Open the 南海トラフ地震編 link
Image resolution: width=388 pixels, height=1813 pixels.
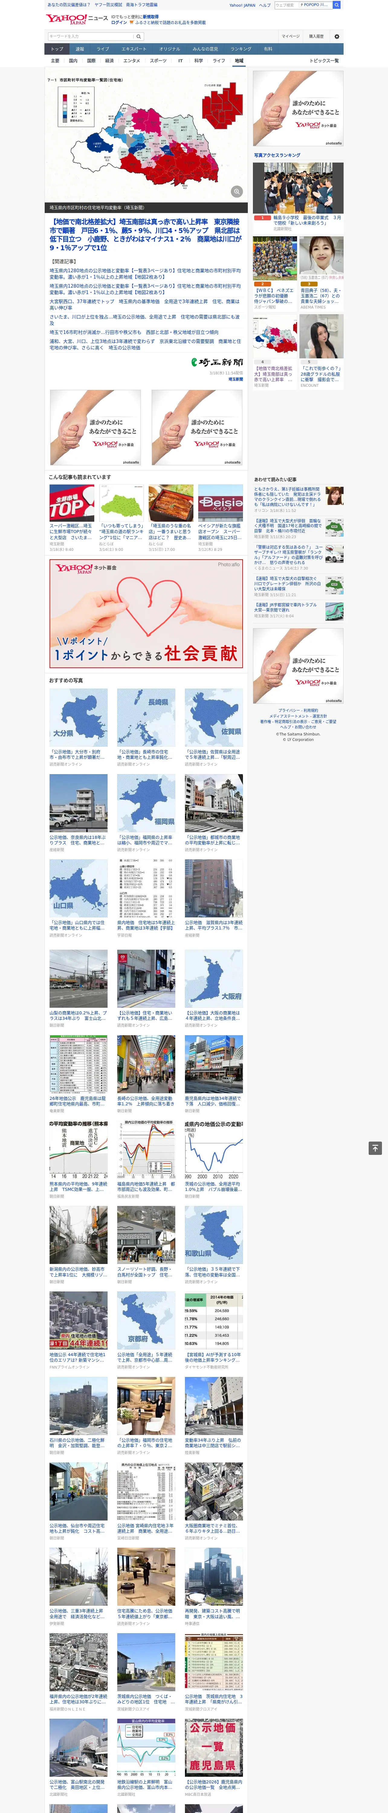[141, 5]
